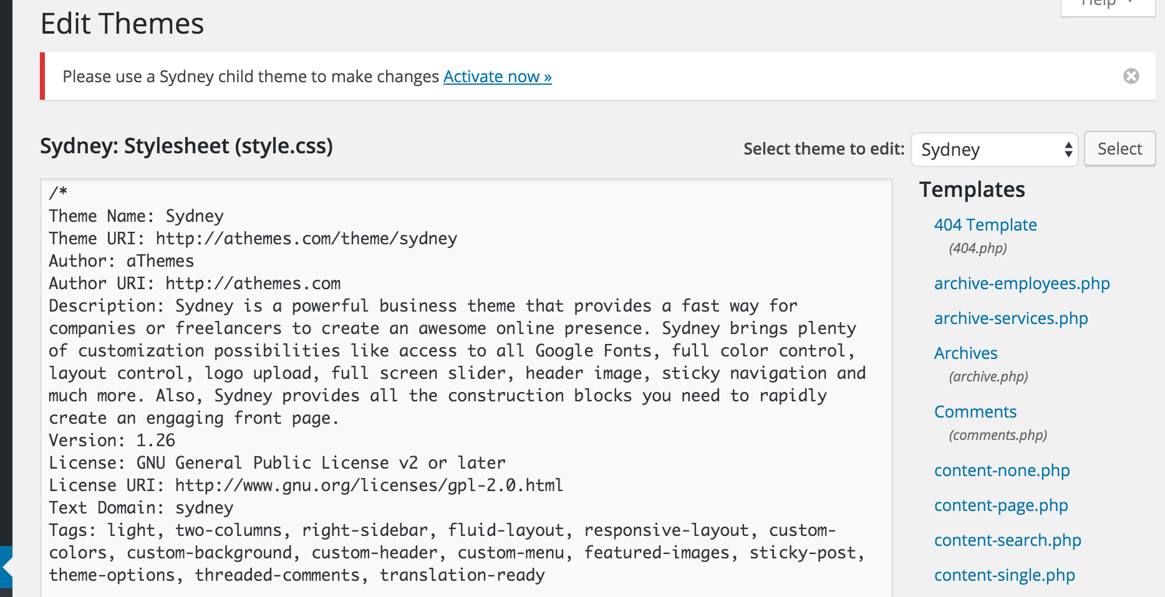Open content-search.php template
The height and width of the screenshot is (597, 1165).
1007,540
